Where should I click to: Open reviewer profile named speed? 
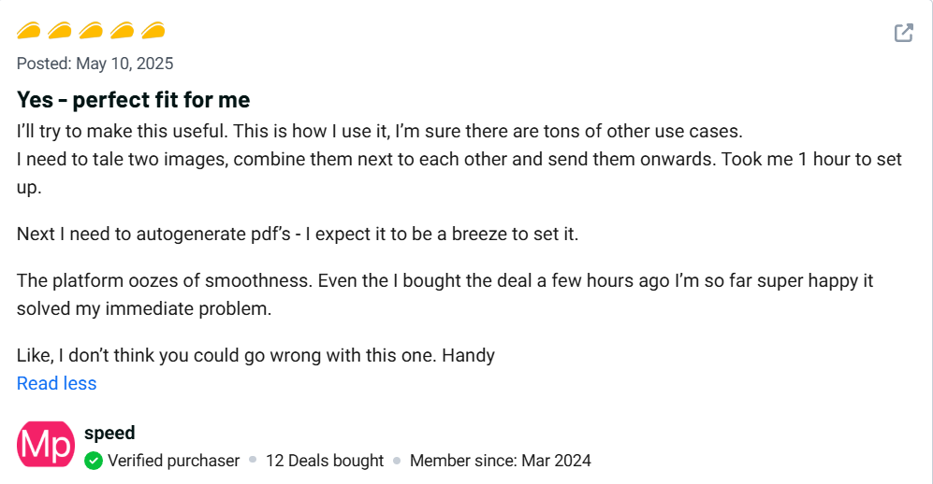pyautogui.click(x=109, y=433)
